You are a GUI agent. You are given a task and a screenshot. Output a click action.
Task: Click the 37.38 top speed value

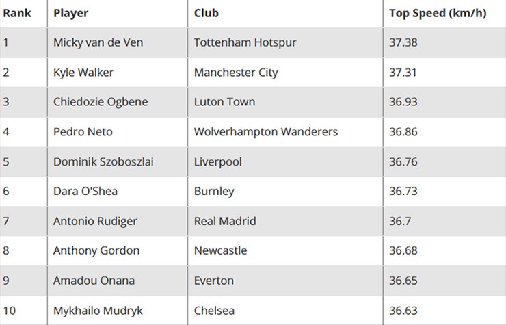[403, 42]
